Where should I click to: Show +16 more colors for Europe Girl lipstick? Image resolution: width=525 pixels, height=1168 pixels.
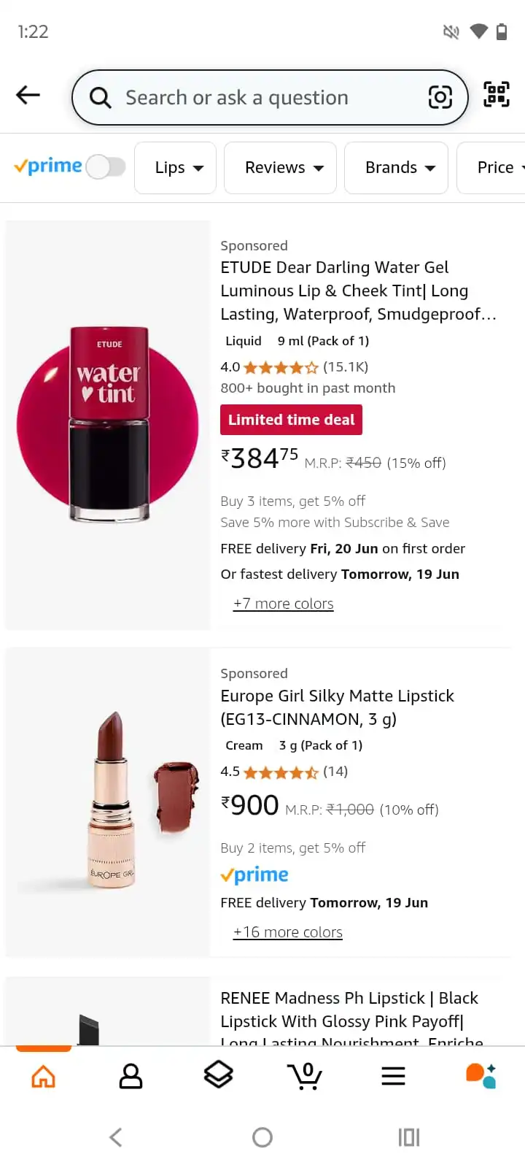(287, 932)
